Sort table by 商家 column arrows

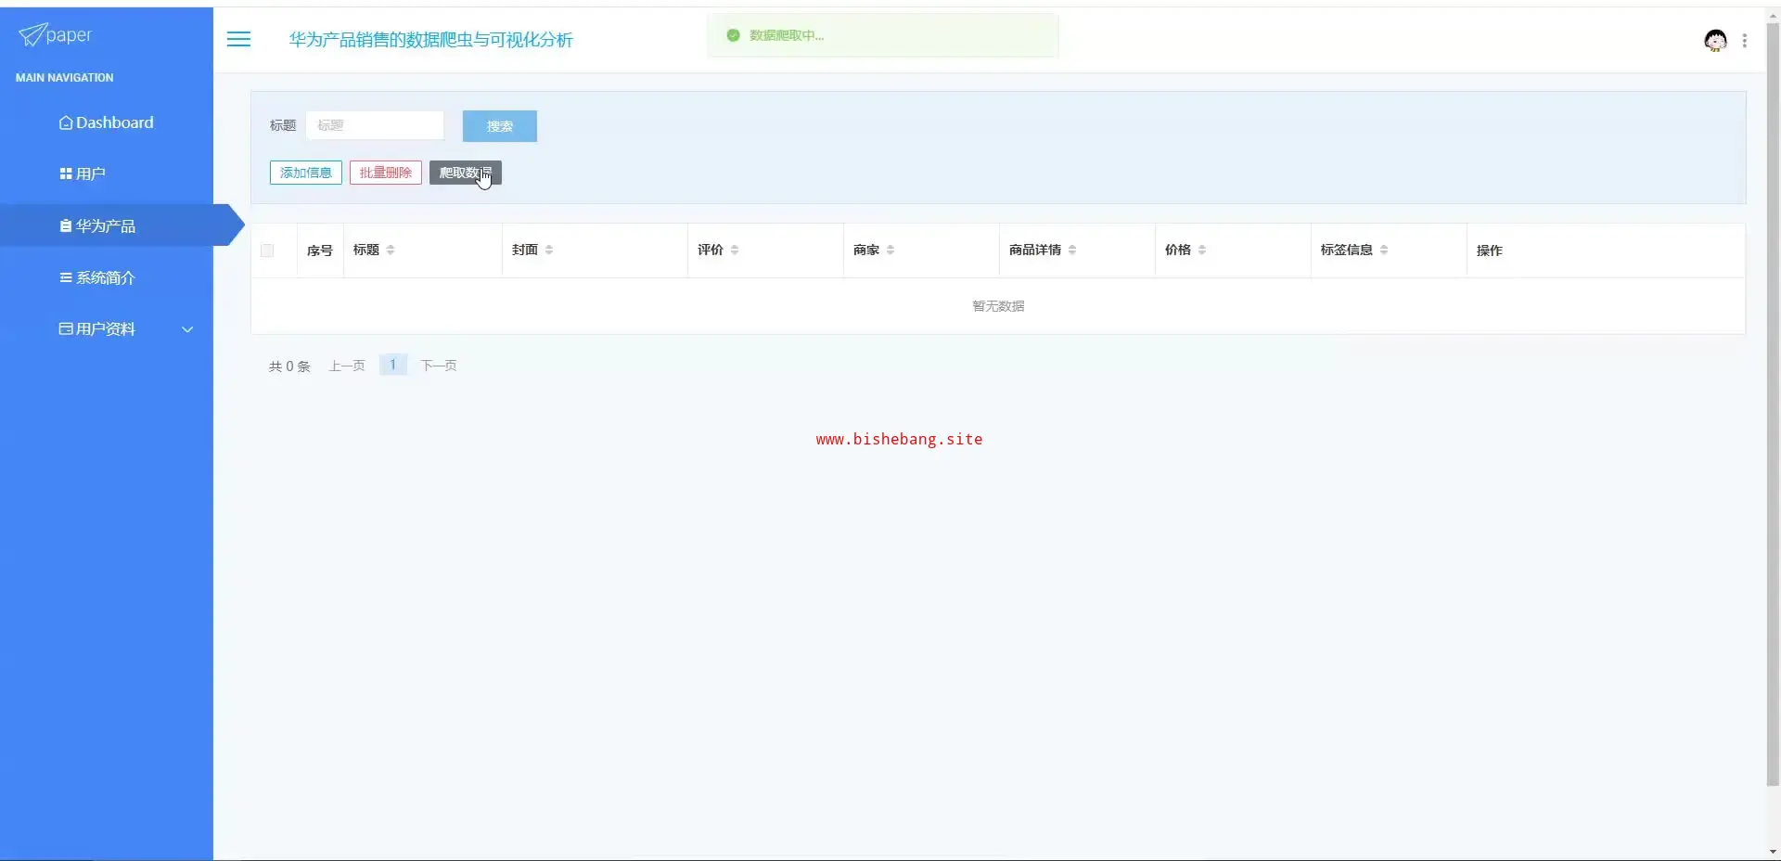890,250
